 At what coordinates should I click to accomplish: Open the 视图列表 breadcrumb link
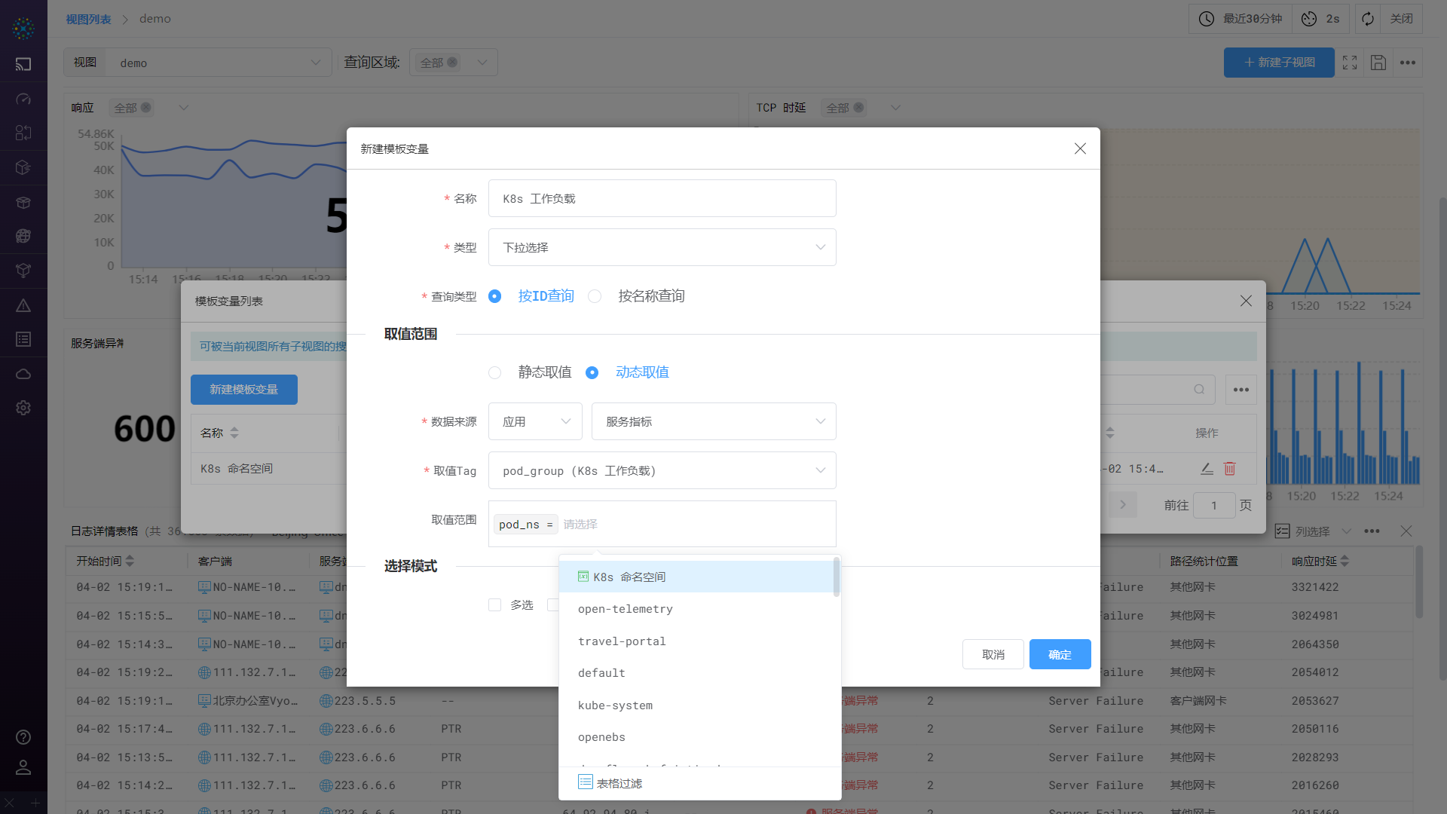point(88,18)
